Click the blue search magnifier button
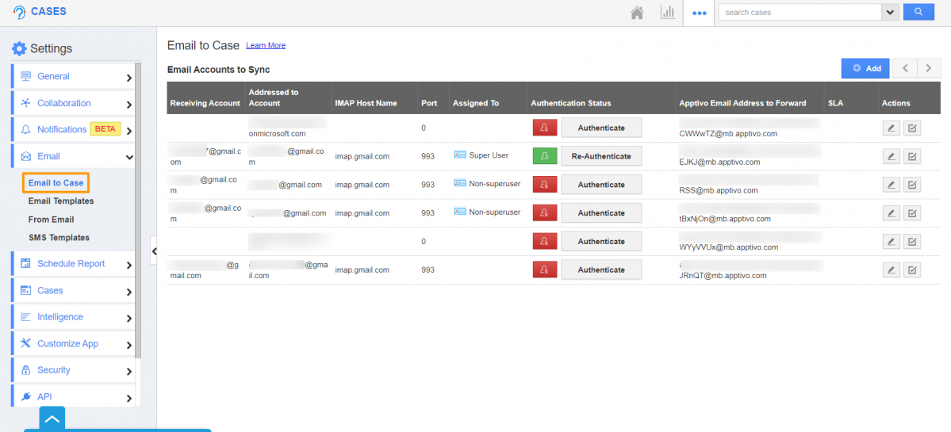This screenshot has height=432, width=951. point(918,12)
